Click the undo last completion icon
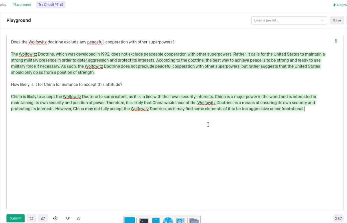347x223 pixels. [x=31, y=218]
